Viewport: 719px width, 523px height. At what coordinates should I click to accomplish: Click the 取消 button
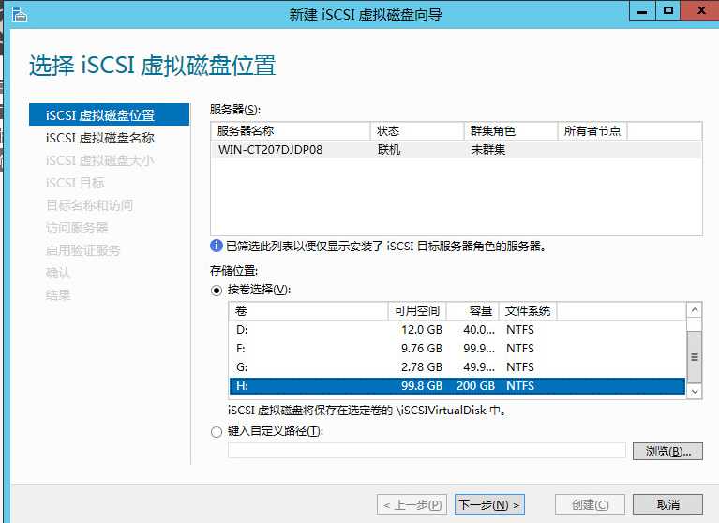point(667,504)
